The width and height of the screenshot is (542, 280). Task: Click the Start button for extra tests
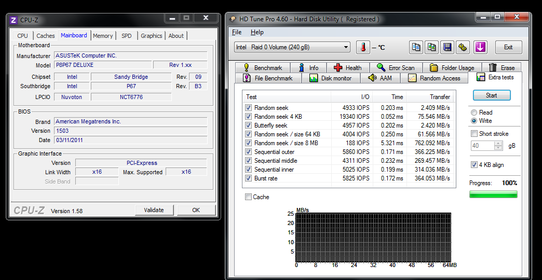coord(492,95)
